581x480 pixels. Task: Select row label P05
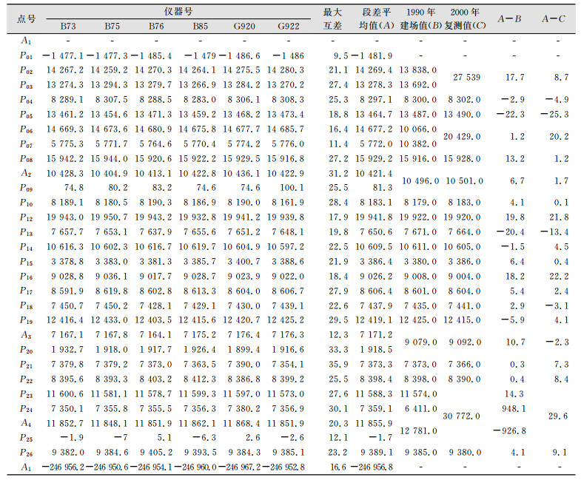tap(26, 115)
